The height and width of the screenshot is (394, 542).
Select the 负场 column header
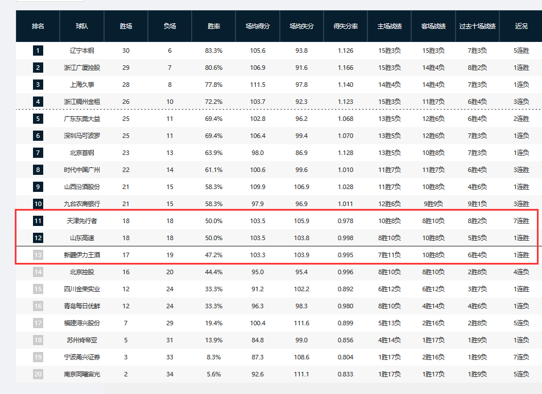169,26
